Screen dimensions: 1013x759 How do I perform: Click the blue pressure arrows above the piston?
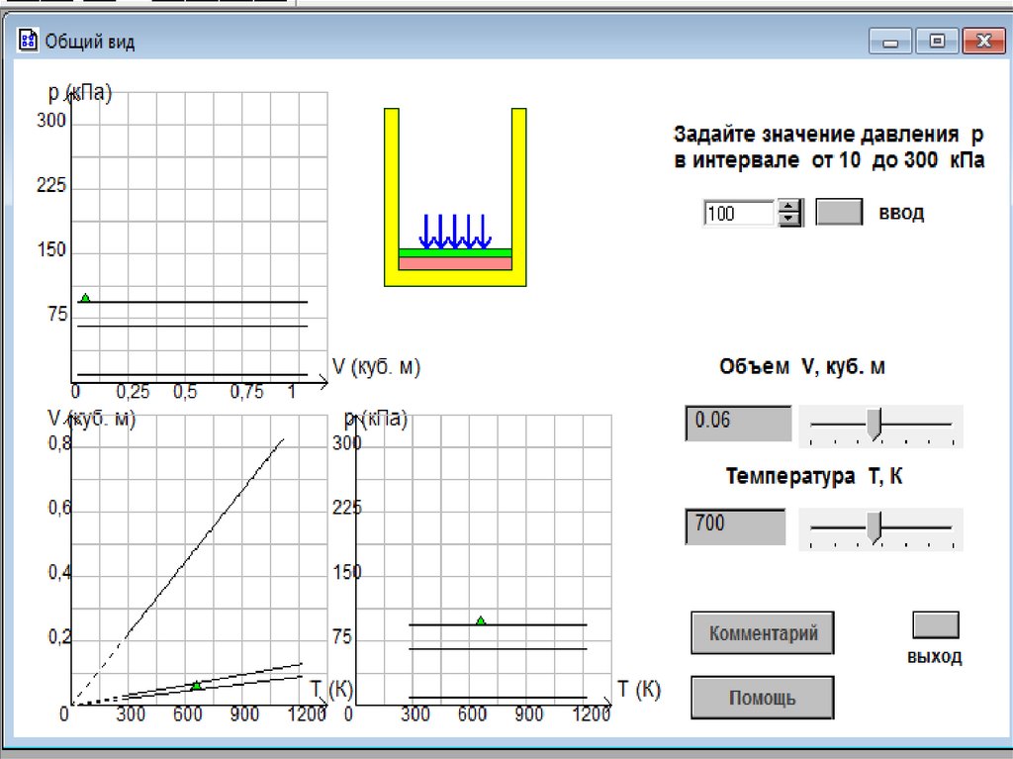pos(454,231)
